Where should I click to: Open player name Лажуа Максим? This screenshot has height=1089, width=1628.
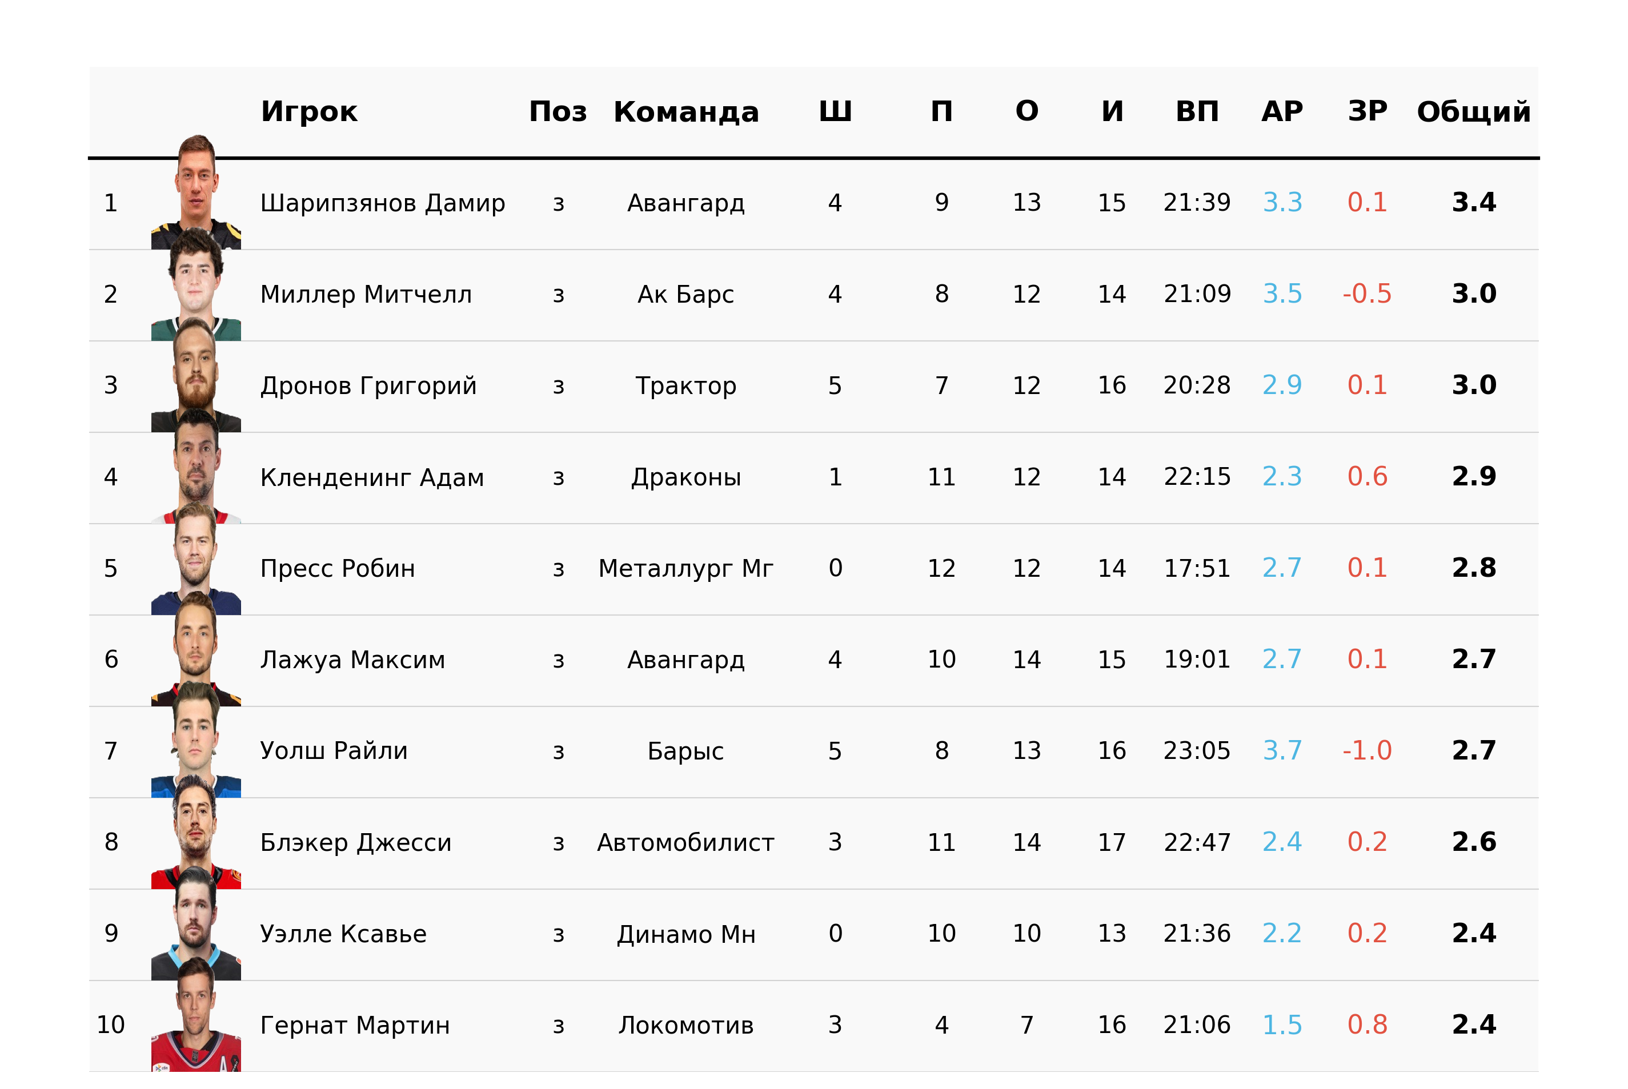tap(352, 660)
